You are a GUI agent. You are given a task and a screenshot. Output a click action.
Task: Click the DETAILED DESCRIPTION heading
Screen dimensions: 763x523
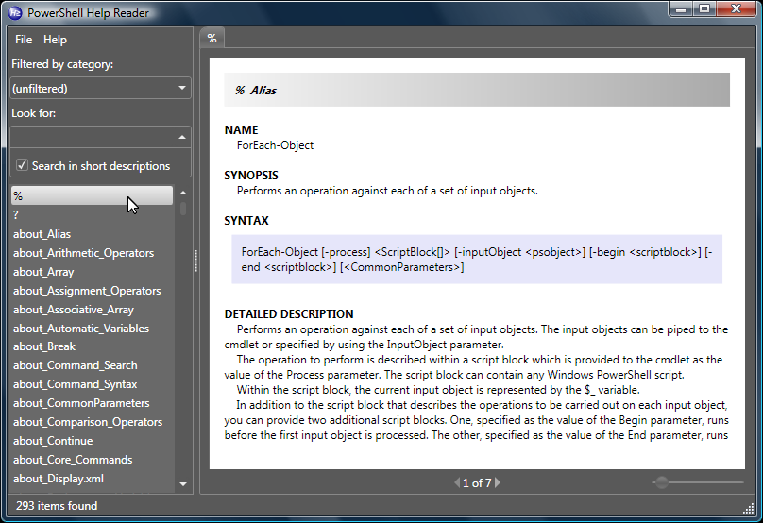click(289, 314)
